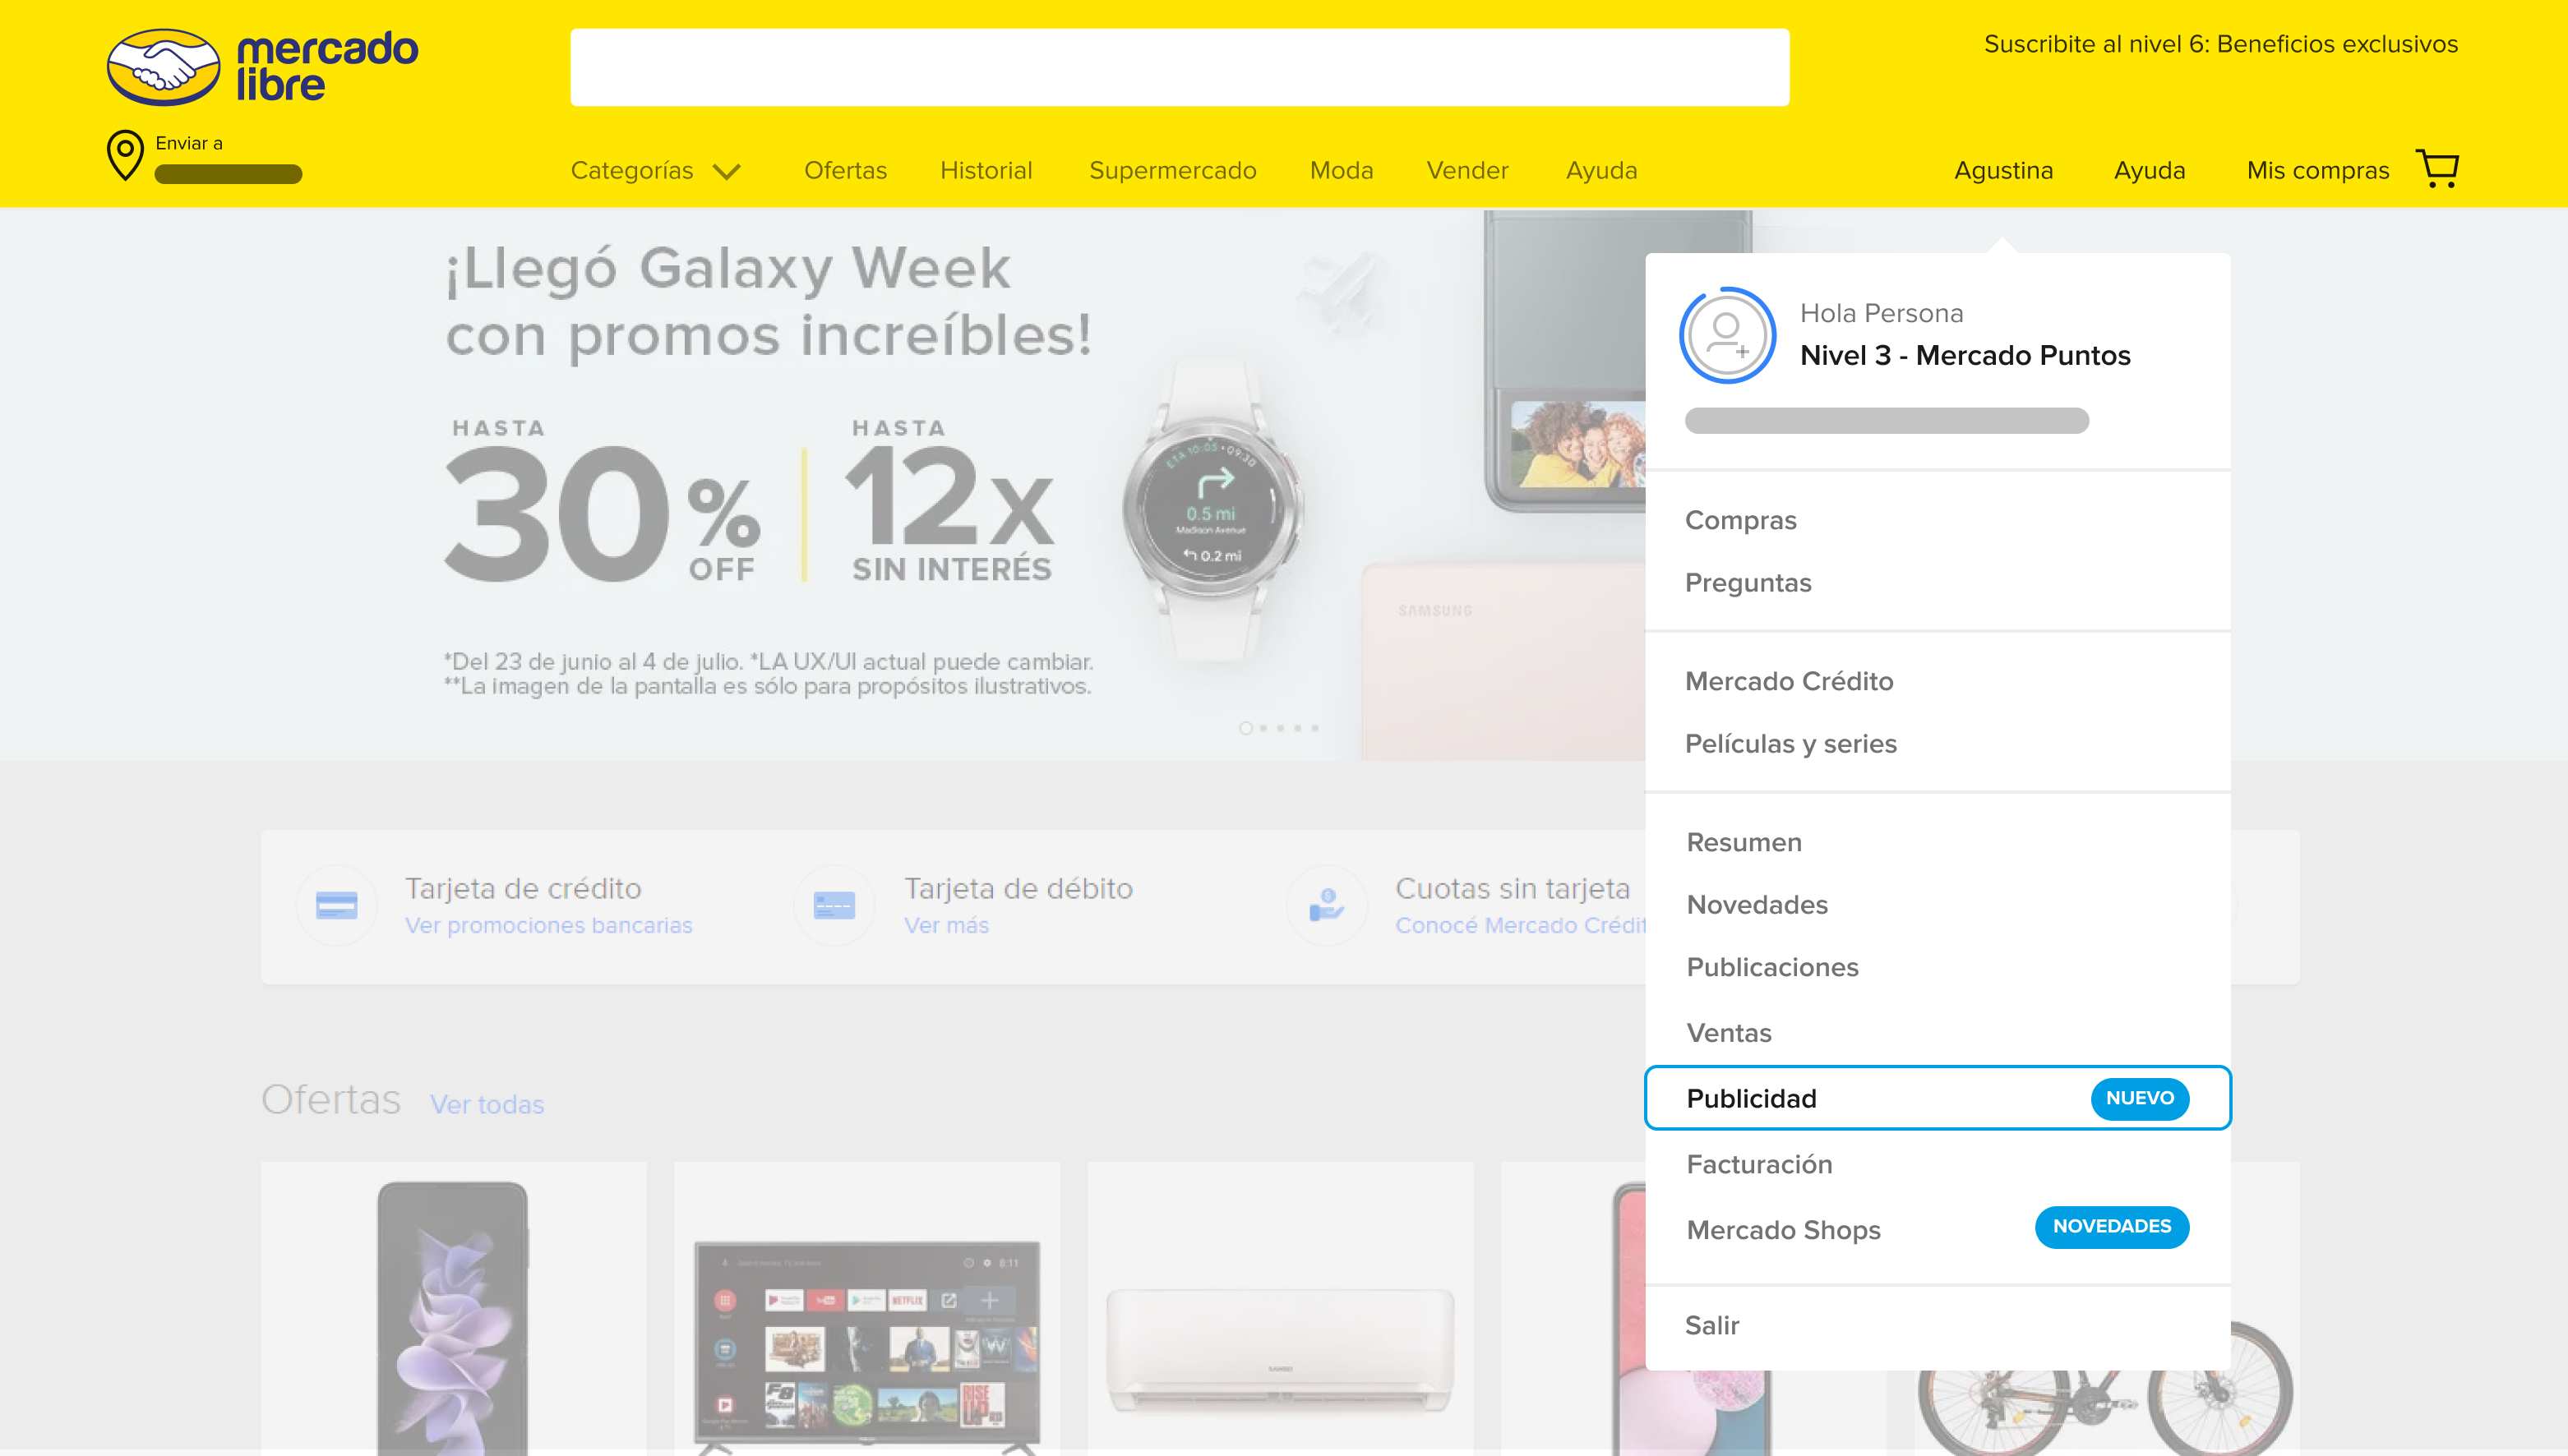
Task: Open Historial in the navigation bar
Action: click(986, 171)
